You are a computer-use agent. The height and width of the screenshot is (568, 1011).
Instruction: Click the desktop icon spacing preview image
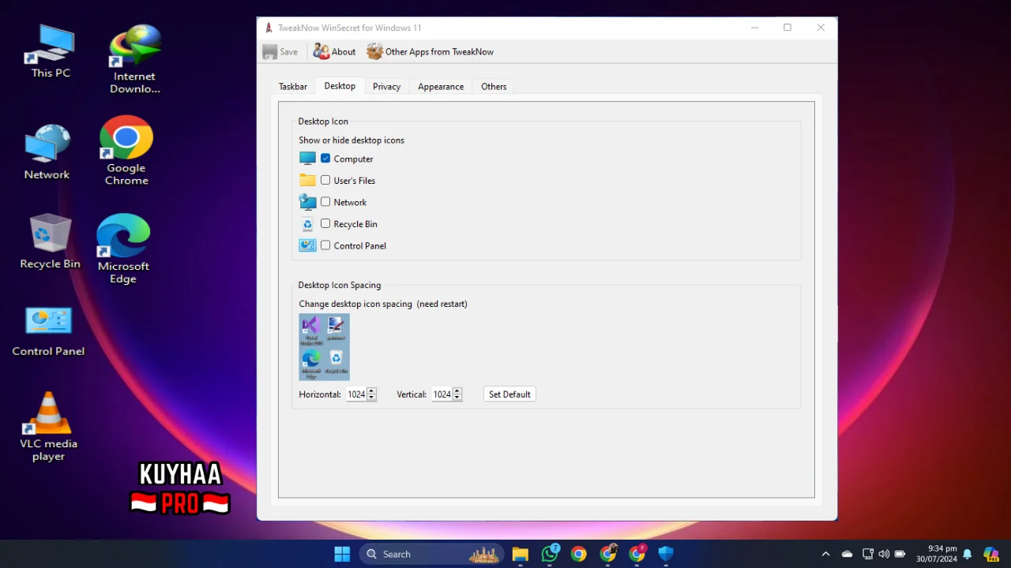(x=324, y=347)
